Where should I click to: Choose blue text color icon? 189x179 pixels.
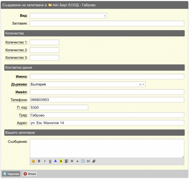pyautogui.click(x=55, y=161)
